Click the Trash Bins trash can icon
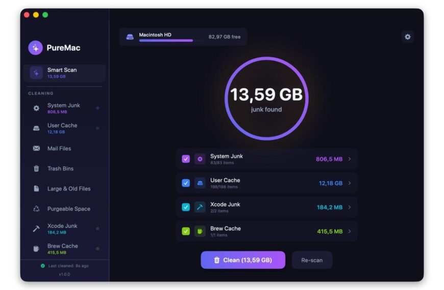 [36, 168]
